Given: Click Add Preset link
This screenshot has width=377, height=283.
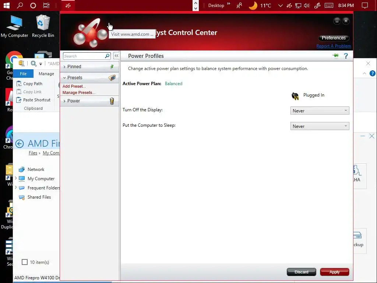Looking at the screenshot, I should [x=74, y=86].
